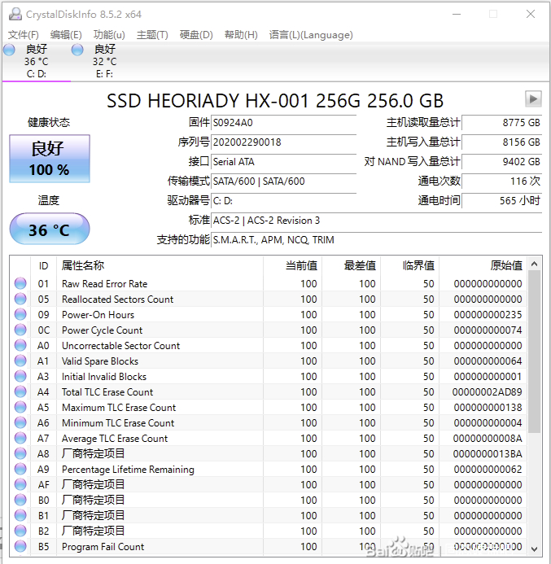Click the status orb for Maximum TLC Erase Count
Image resolution: width=551 pixels, height=564 pixels.
point(20,407)
